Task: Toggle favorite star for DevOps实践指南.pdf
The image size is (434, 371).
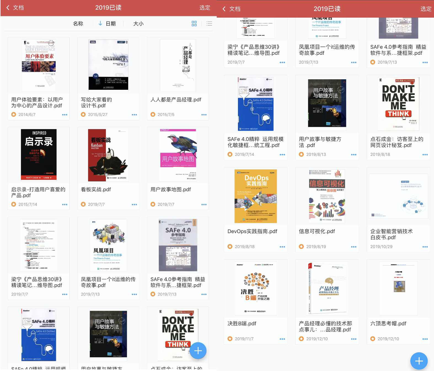Action: (x=230, y=247)
